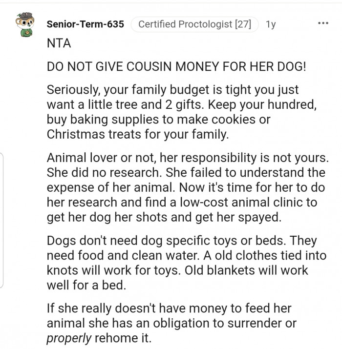This screenshot has height=349, width=342.
Task: Open the three-dot more options menu
Action: point(323,23)
